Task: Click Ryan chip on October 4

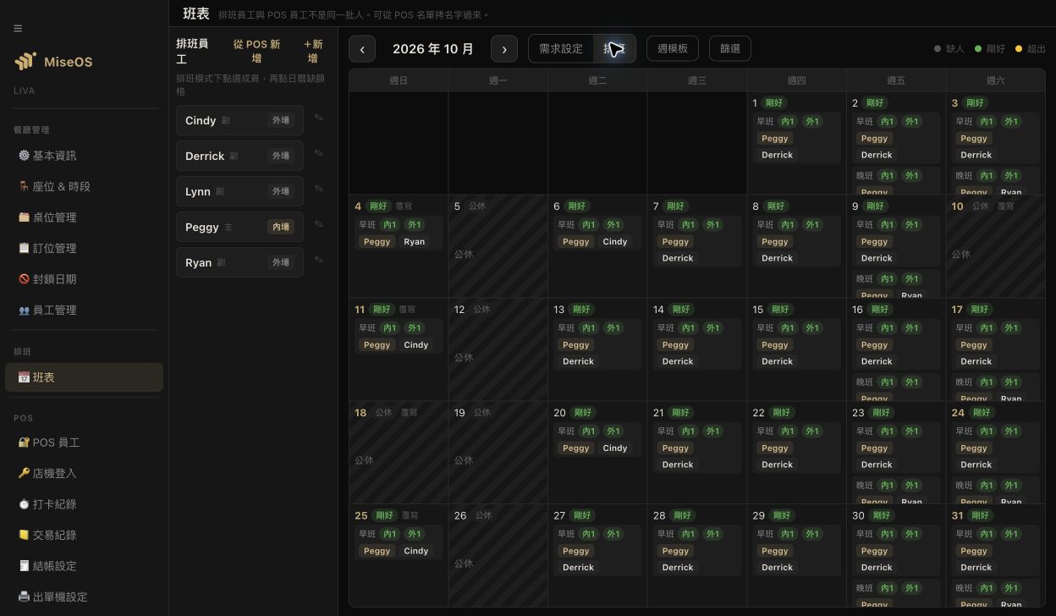Action: coord(415,242)
